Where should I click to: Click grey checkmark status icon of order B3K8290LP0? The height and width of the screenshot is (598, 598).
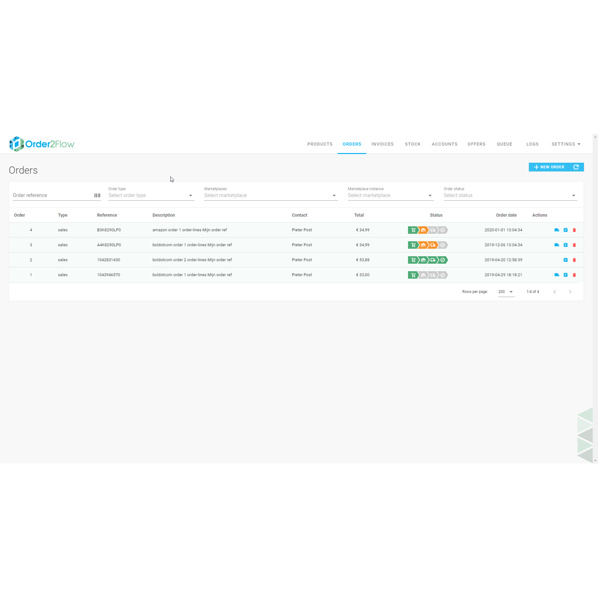(x=443, y=230)
